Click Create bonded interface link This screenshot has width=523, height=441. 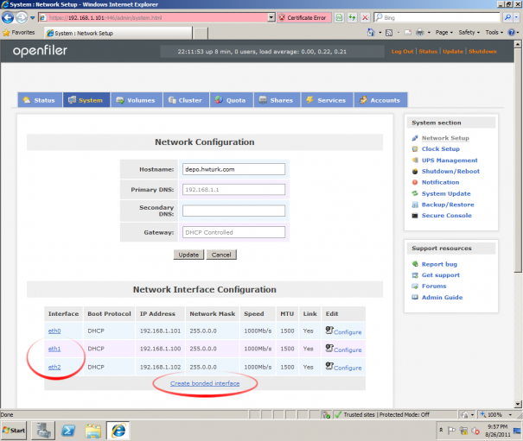tap(205, 383)
